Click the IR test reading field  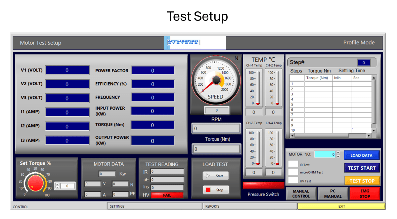[167, 171]
